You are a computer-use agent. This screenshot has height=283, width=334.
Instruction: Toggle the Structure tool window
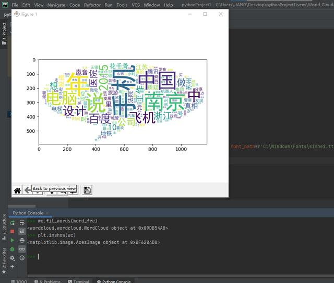point(4,227)
